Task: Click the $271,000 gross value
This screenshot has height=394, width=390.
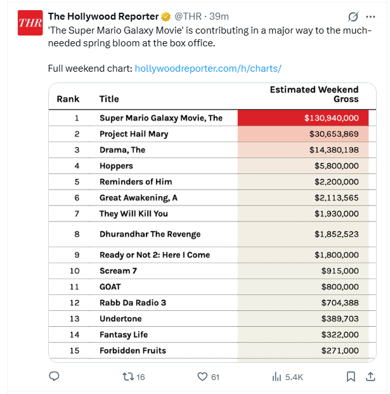Action: pos(340,350)
